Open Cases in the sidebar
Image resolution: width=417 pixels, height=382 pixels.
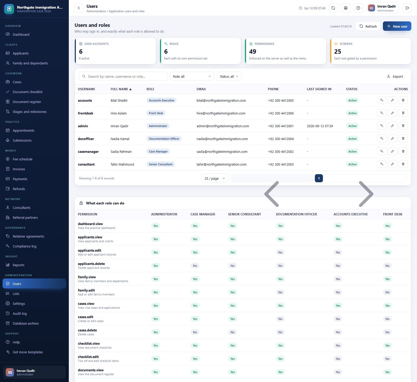click(x=34, y=82)
